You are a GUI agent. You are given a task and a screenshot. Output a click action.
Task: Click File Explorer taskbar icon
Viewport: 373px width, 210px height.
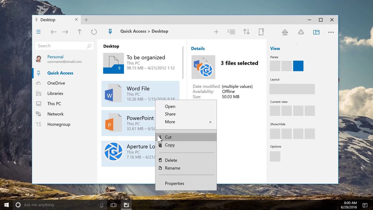[126, 205]
